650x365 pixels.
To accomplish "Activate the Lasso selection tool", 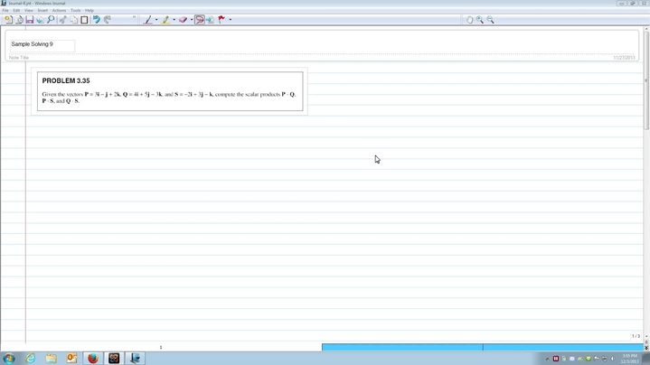I will coord(200,19).
